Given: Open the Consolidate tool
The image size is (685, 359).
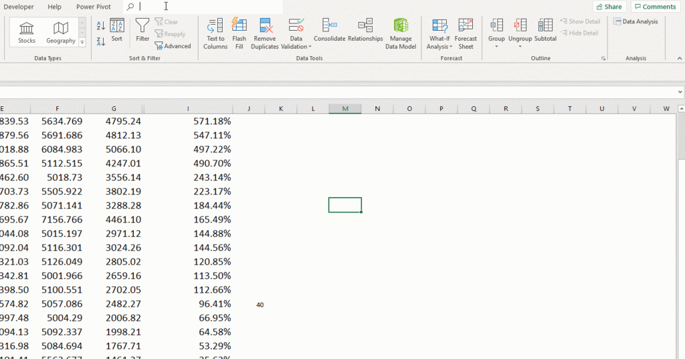Looking at the screenshot, I should tap(329, 30).
